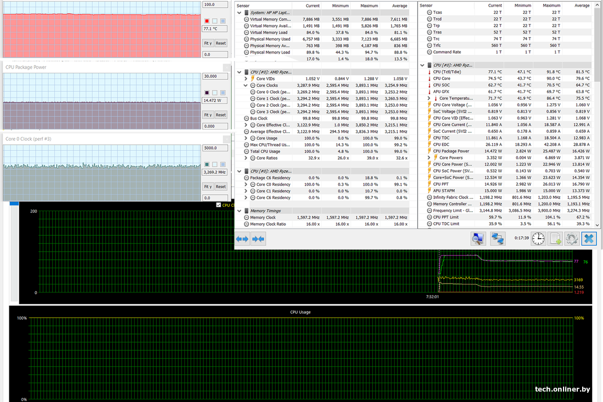Click Reset on Core 0 Clock graph
The height and width of the screenshot is (402, 603).
pyautogui.click(x=220, y=186)
